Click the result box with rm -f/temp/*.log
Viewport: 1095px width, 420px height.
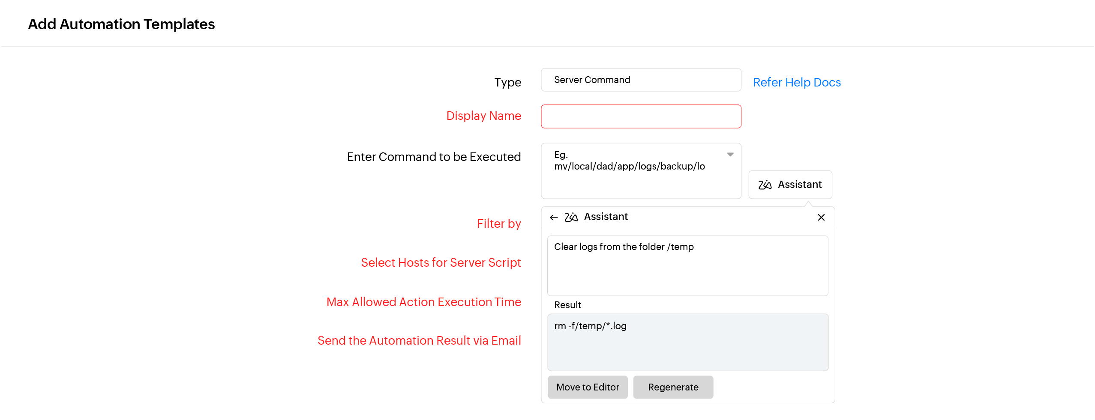(687, 342)
